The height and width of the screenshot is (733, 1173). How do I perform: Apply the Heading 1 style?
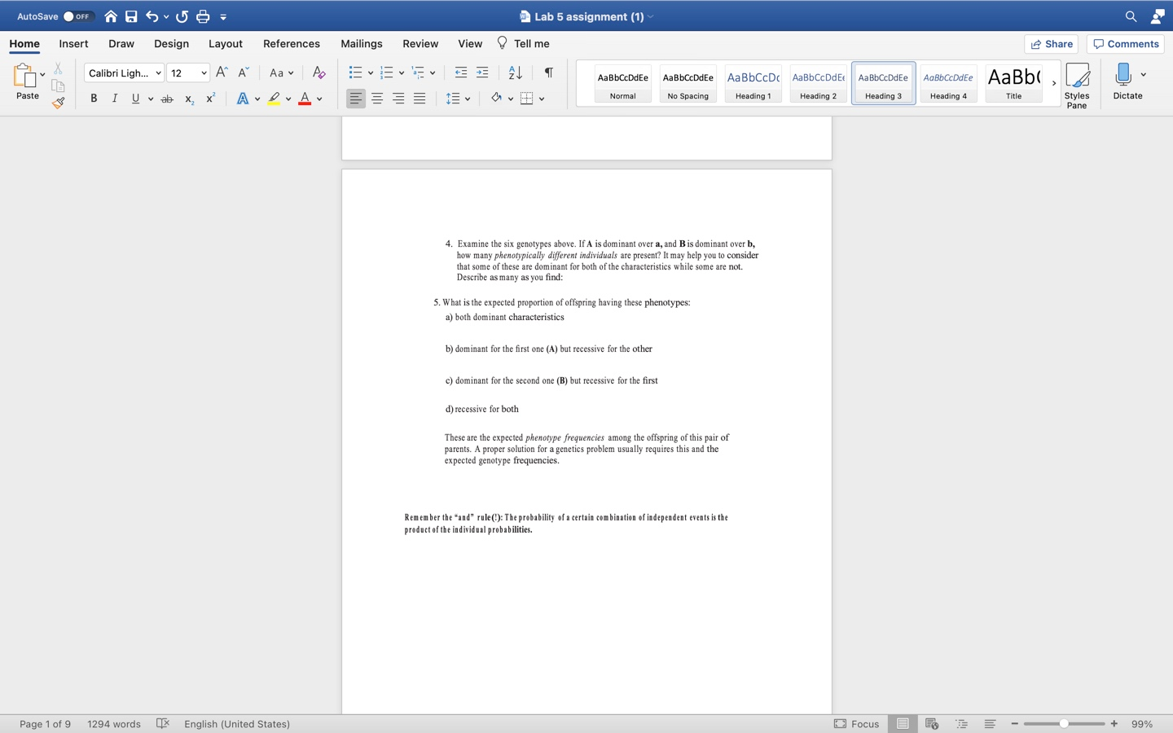(x=752, y=82)
